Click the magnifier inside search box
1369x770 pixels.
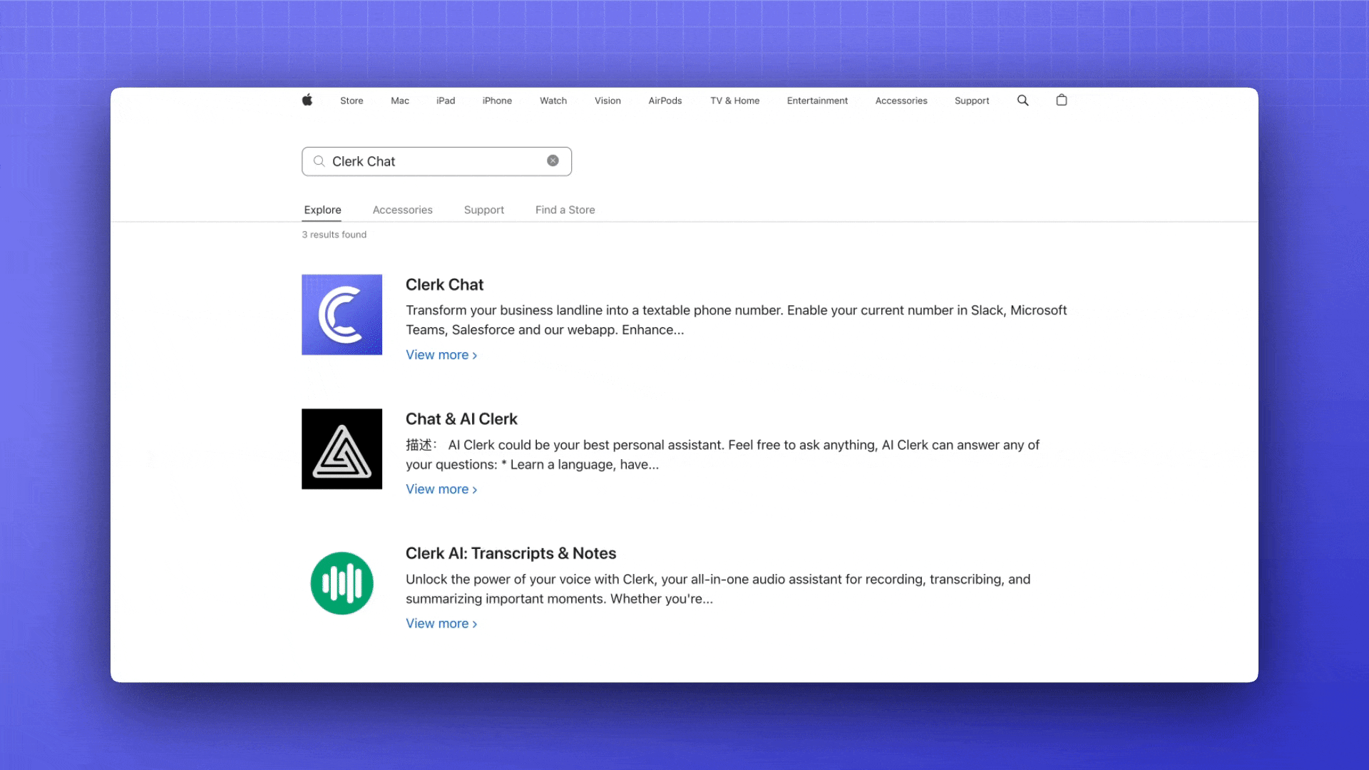tap(319, 161)
